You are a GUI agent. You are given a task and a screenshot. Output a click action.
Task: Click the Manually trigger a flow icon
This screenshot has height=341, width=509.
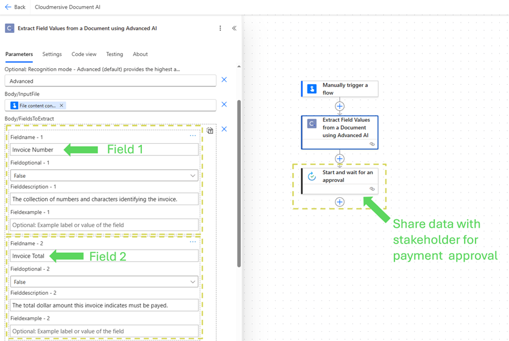click(312, 89)
